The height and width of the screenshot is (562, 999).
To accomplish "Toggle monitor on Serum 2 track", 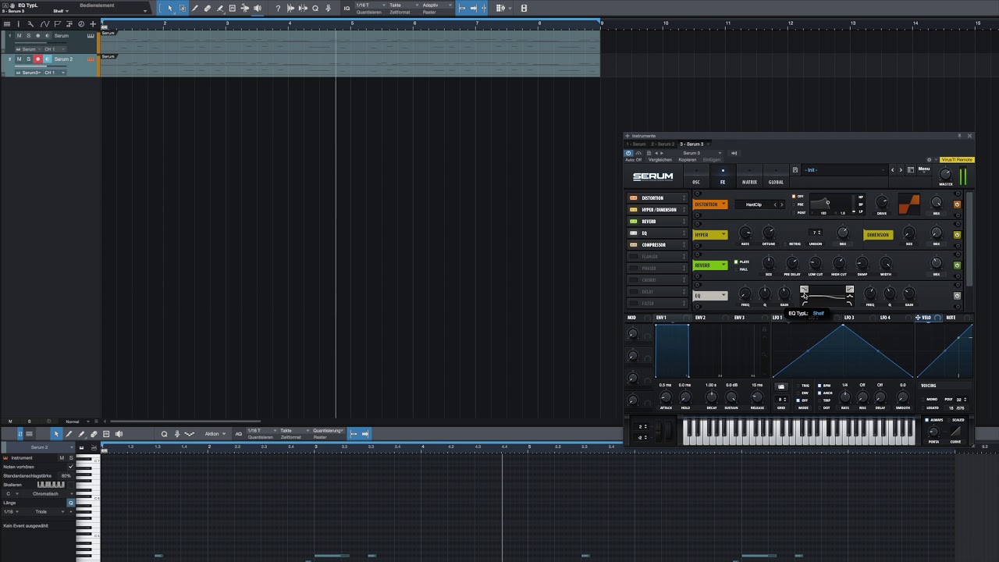I will point(48,59).
